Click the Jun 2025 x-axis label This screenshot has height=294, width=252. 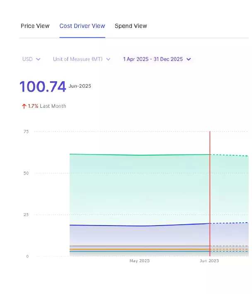(209, 261)
